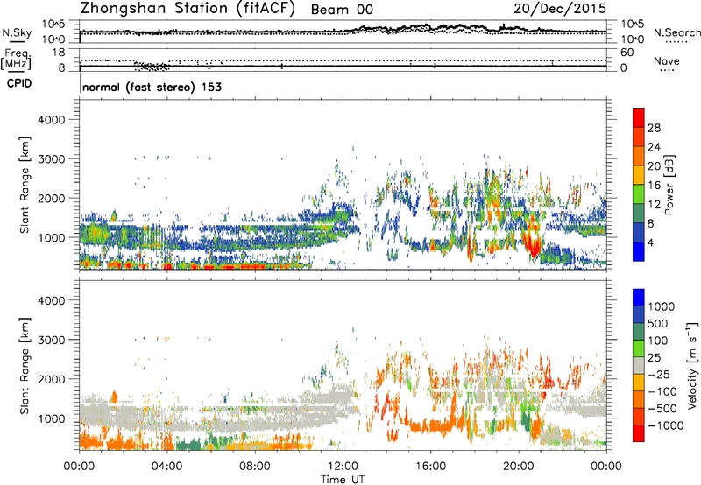Click the 'Power [dB]' colorbar label

pyautogui.click(x=669, y=185)
